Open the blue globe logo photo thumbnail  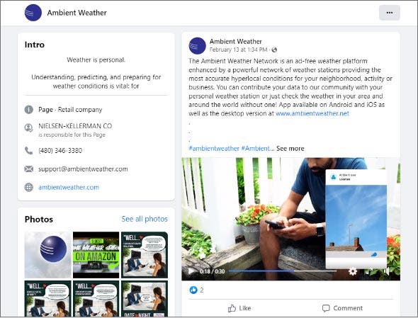pos(47,255)
